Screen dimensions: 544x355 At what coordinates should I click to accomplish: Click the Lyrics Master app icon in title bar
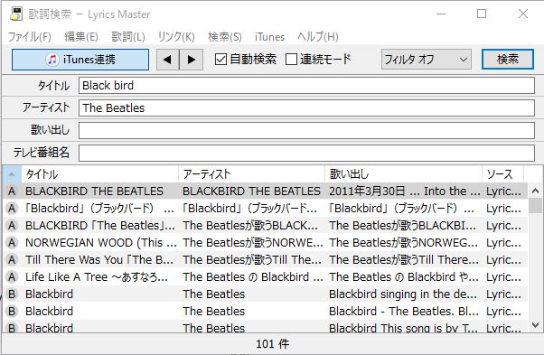[16, 14]
